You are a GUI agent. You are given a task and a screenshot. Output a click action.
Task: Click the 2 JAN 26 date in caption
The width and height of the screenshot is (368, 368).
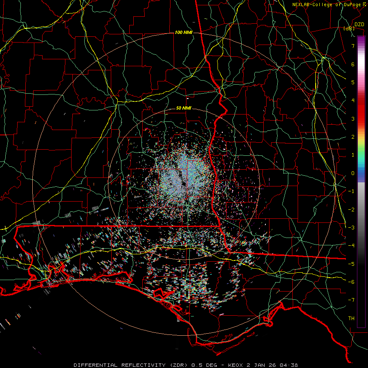click(x=261, y=365)
